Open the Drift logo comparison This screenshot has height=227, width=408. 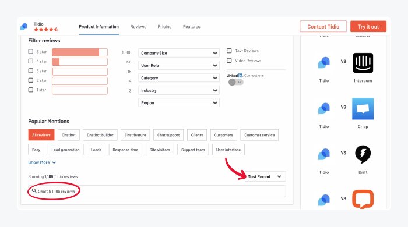(x=363, y=154)
